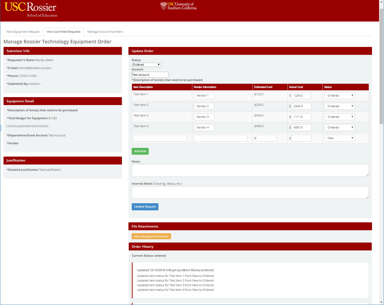Click the USC Rossier School of Education logo
Image resolution: width=384 pixels, height=305 pixels.
pos(31,10)
